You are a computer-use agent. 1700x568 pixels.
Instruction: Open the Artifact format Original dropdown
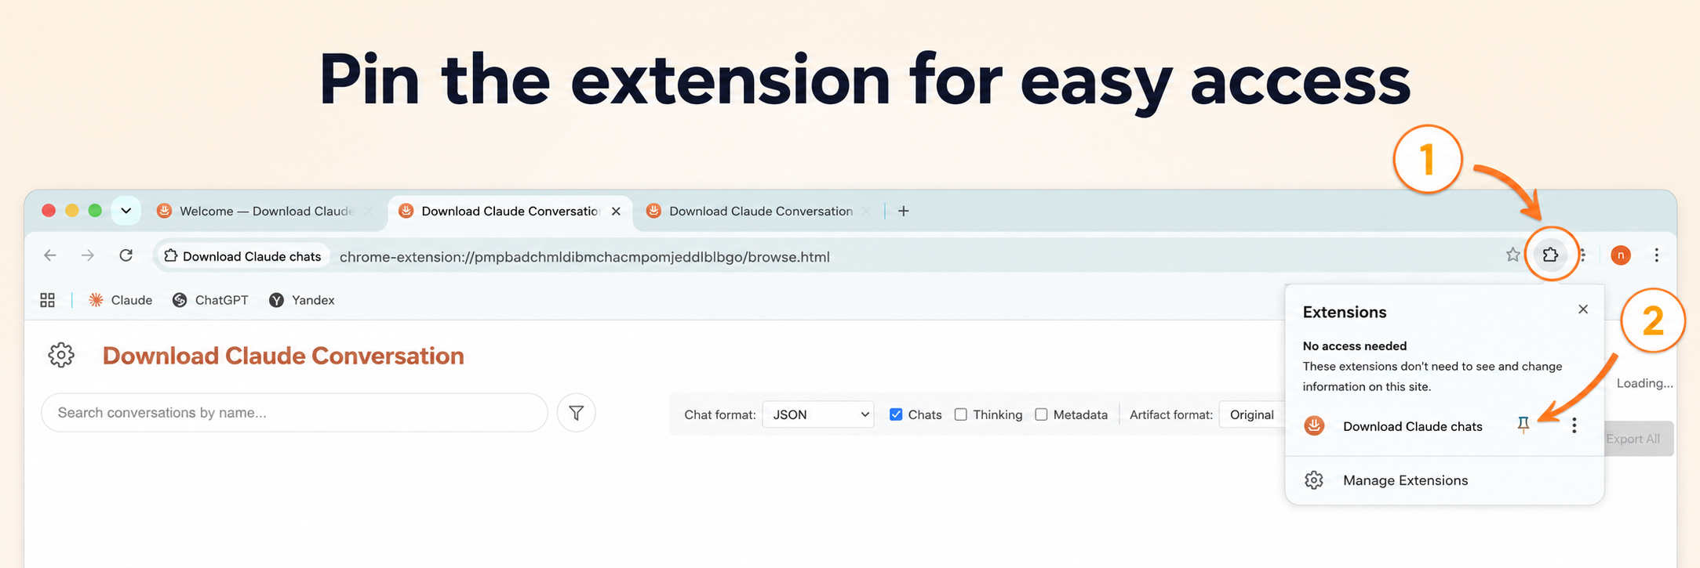coord(1253,414)
